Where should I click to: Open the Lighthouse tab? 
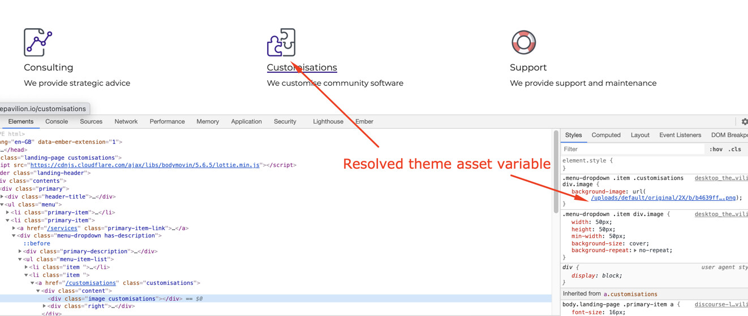pyautogui.click(x=328, y=121)
